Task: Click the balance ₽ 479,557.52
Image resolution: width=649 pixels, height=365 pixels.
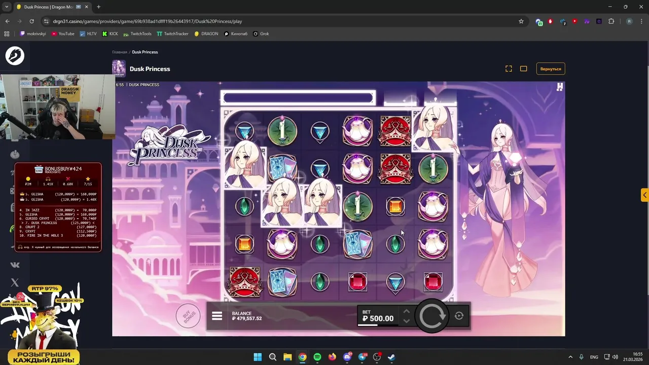Action: 247,318
